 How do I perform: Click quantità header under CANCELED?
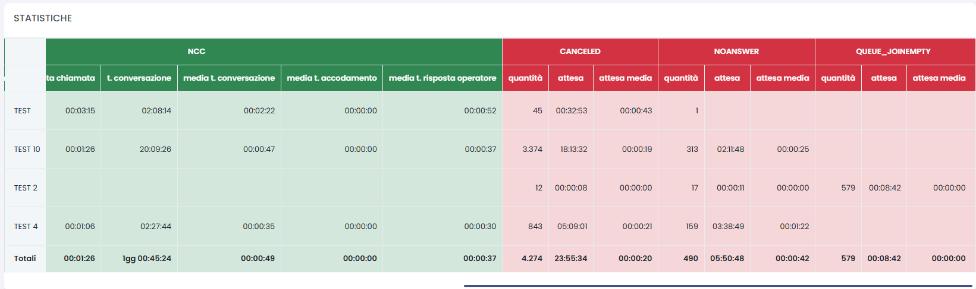pyautogui.click(x=525, y=78)
